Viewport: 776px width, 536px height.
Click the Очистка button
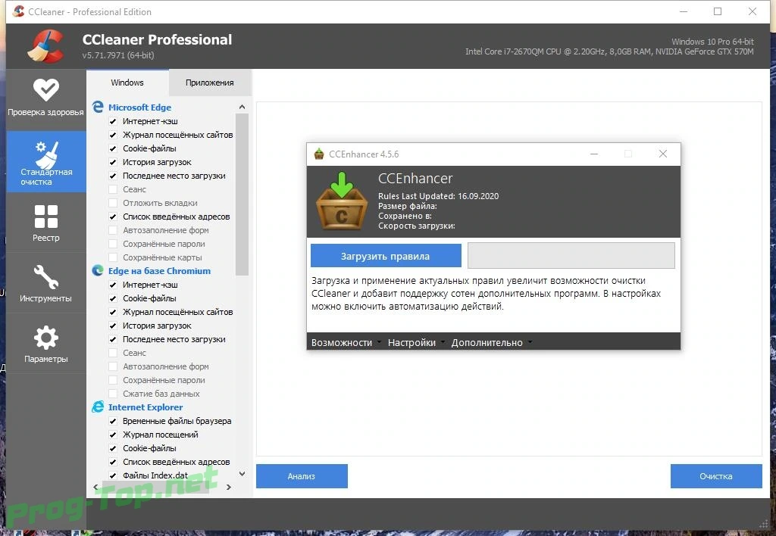(x=715, y=475)
